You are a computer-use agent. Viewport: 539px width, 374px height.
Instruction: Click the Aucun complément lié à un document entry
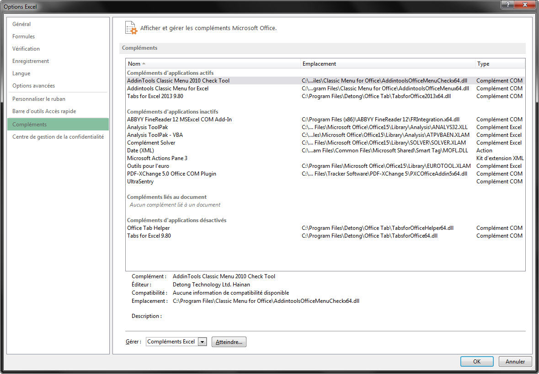pos(175,205)
